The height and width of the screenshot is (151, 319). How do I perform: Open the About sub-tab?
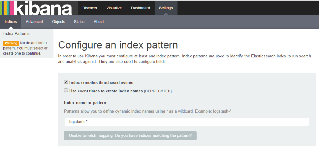click(x=99, y=22)
